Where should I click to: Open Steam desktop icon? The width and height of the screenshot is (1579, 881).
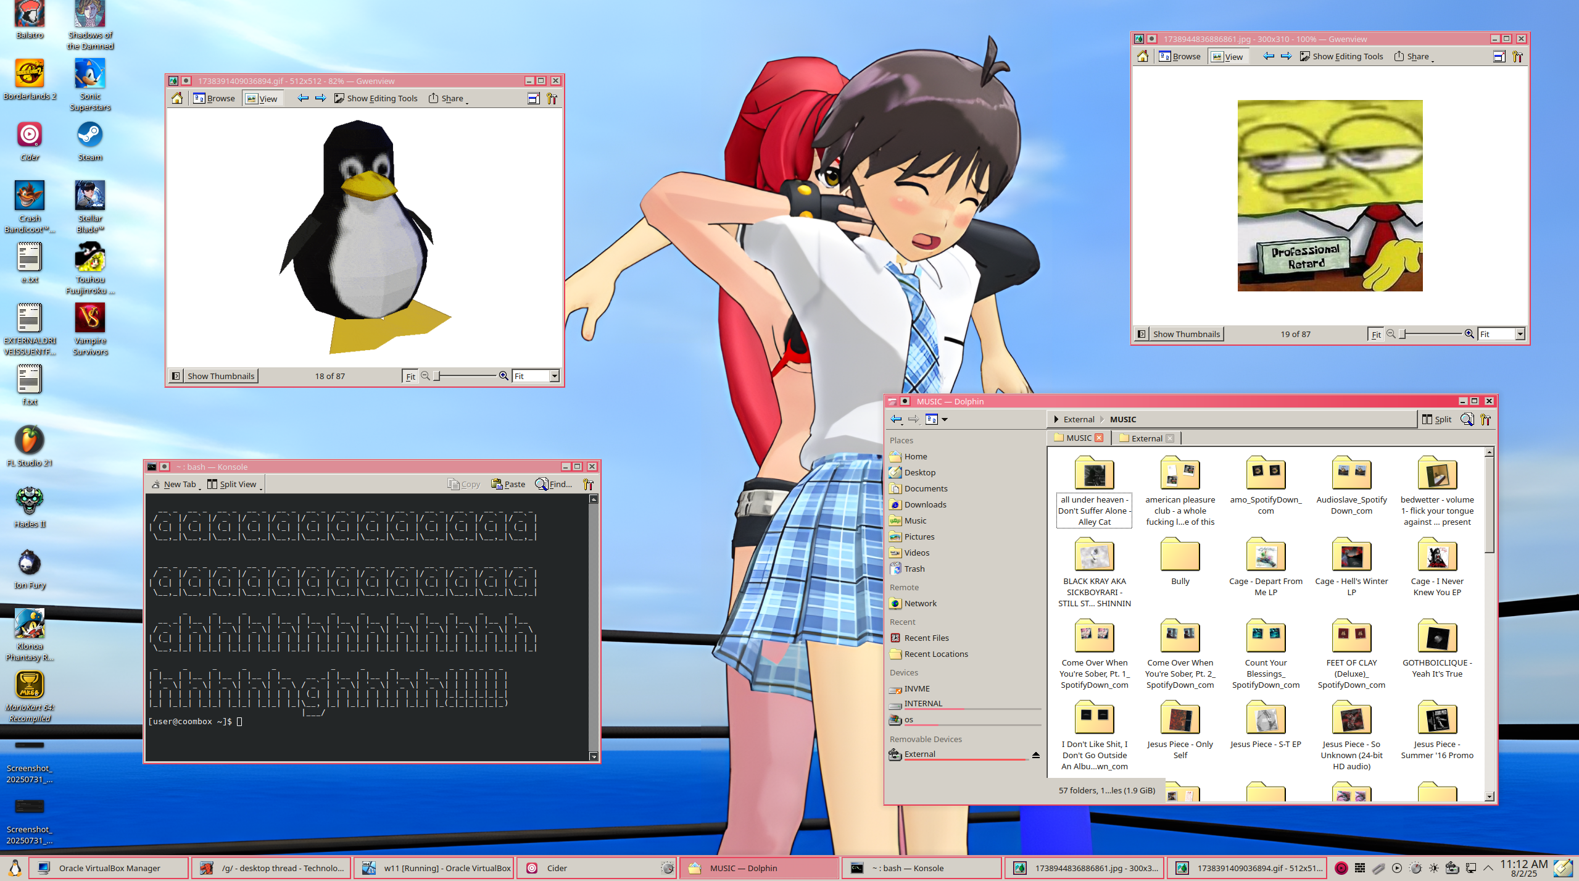[x=90, y=141]
